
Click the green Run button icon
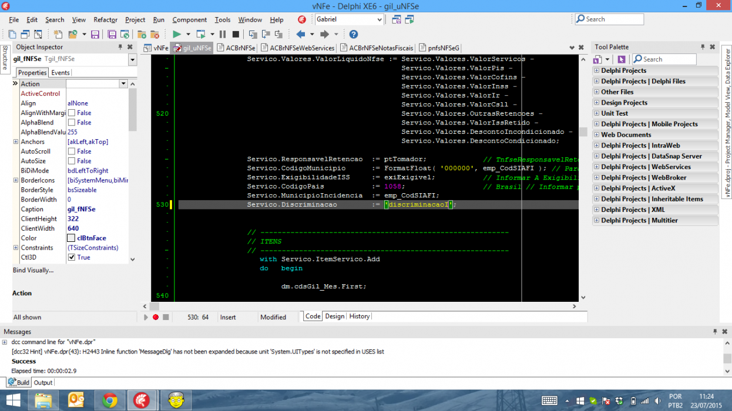[176, 35]
